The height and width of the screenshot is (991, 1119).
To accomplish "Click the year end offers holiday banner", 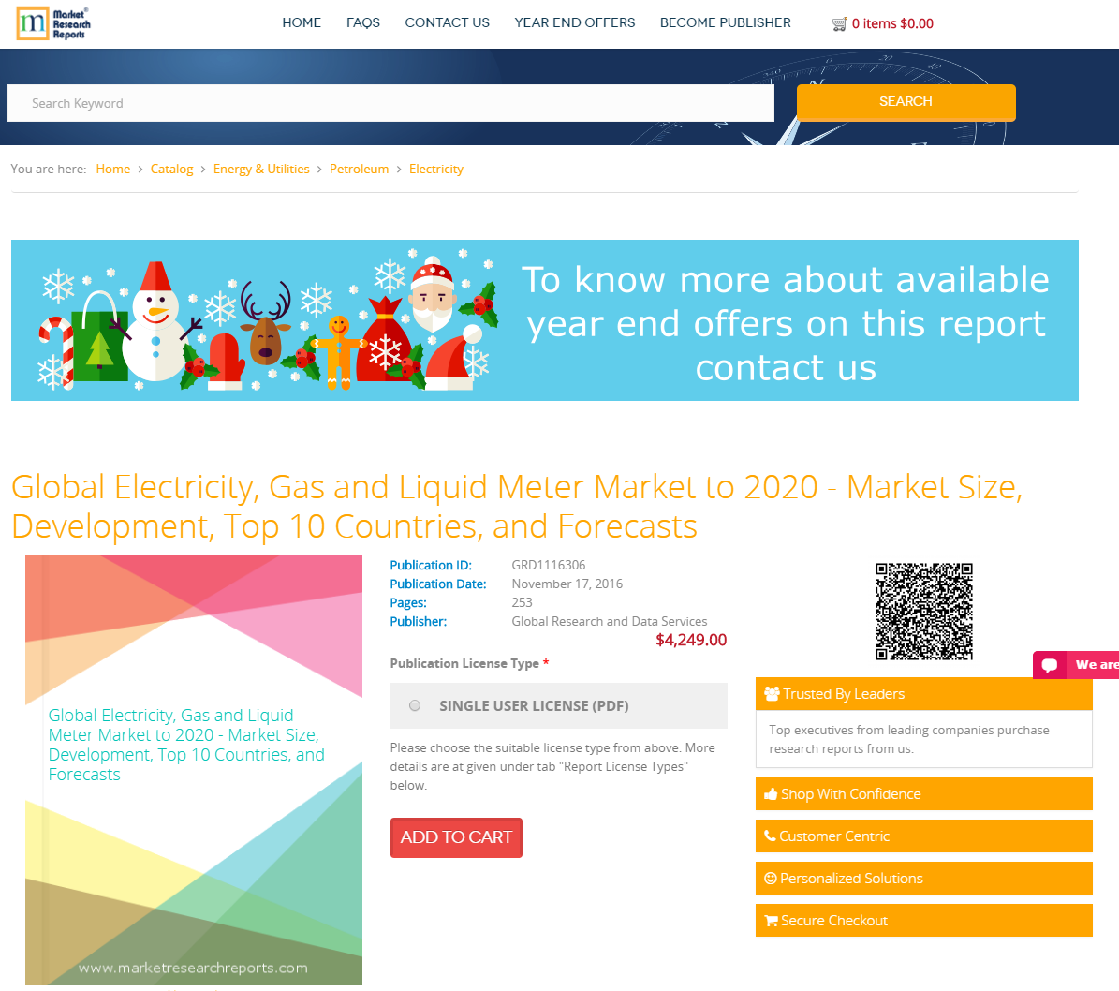I will click(x=544, y=320).
